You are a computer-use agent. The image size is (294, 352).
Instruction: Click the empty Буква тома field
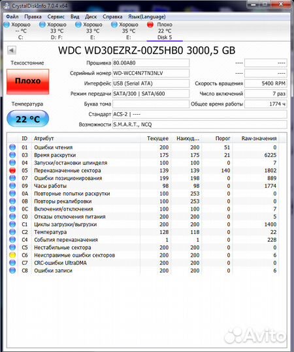pyautogui.click(x=151, y=104)
